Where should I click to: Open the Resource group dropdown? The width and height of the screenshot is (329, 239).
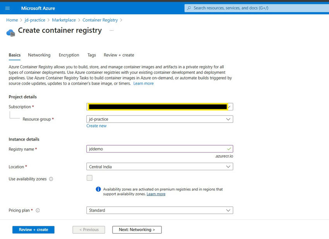(160, 119)
